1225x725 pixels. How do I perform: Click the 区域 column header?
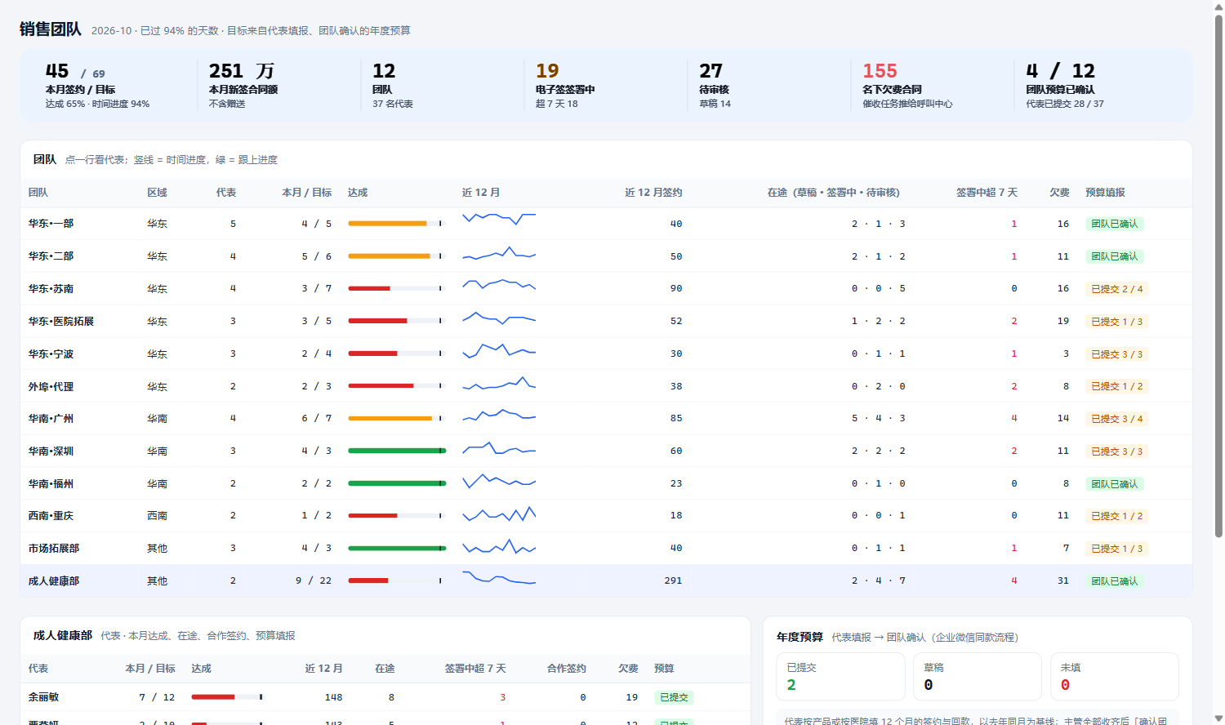pos(157,193)
